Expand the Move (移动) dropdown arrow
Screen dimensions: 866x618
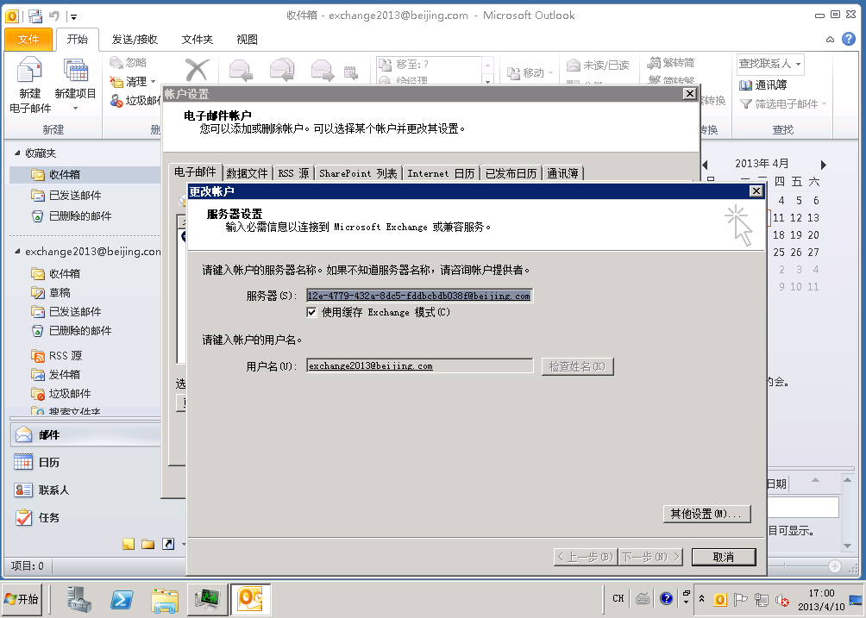550,73
